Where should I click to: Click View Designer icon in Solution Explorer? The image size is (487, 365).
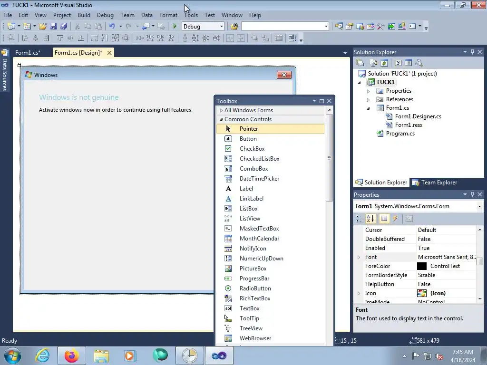(408, 63)
